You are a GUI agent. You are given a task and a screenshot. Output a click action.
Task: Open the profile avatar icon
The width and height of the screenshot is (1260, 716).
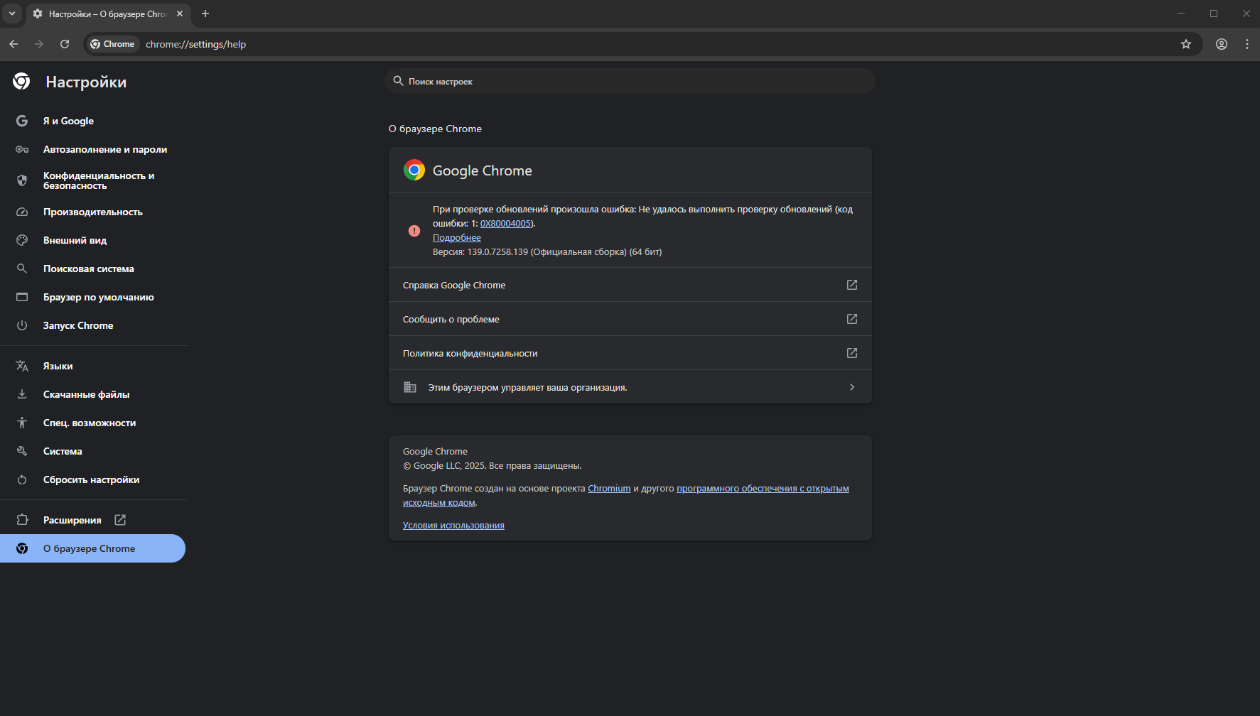pyautogui.click(x=1222, y=44)
